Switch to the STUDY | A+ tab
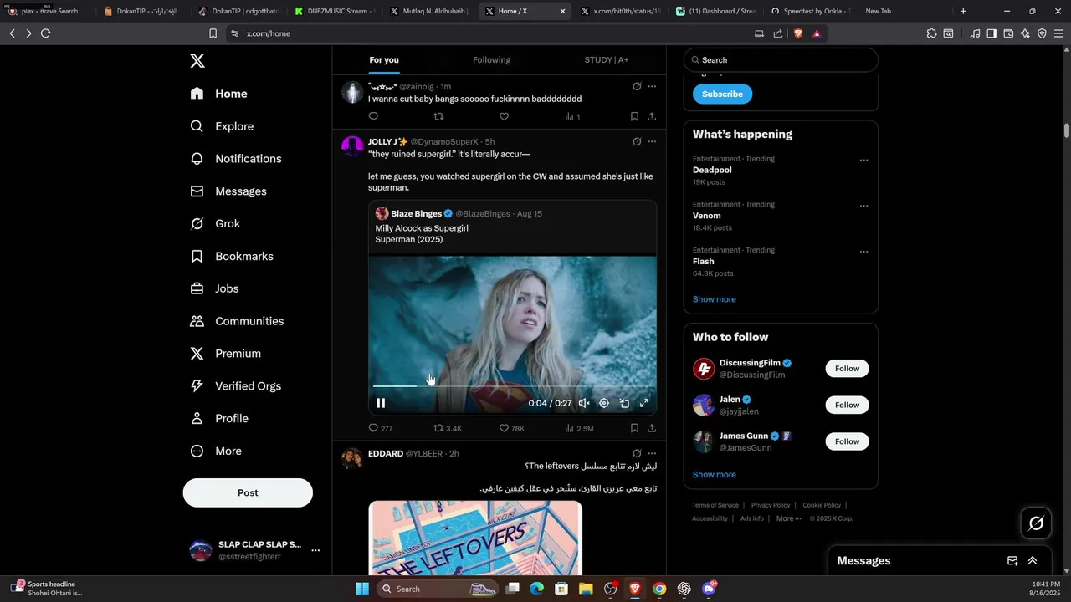Viewport: 1071px width, 602px height. coord(607,60)
